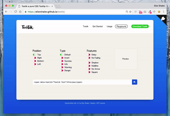Click the checkmark extension icon
This screenshot has height=116, width=170.
(x=135, y=12)
